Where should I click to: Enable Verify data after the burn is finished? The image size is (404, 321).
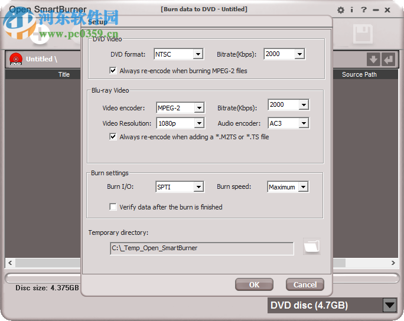tap(113, 207)
